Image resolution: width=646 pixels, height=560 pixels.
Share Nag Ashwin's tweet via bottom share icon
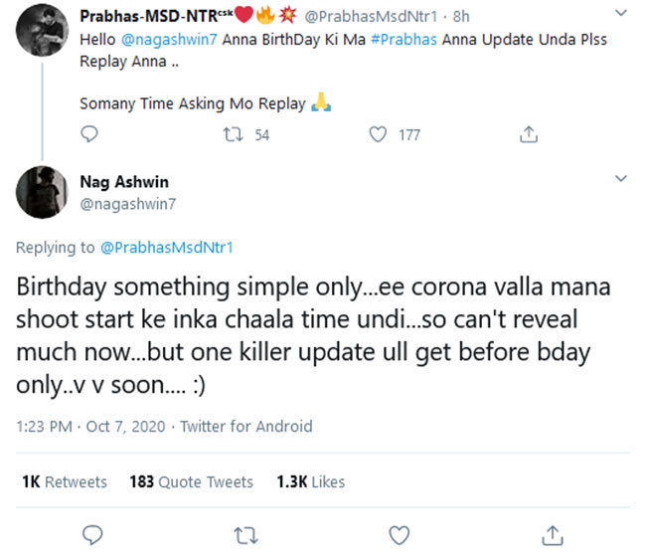tap(552, 536)
